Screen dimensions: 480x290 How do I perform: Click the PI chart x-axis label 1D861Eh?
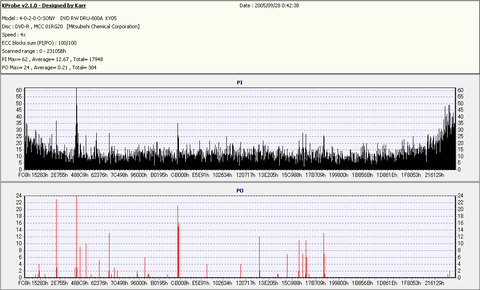[x=386, y=175]
